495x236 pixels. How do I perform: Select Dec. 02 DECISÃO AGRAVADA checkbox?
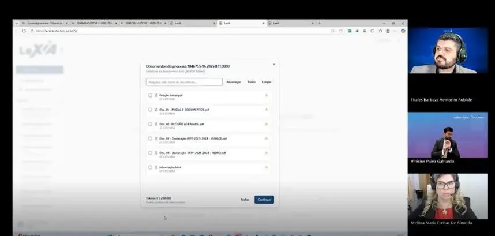click(x=150, y=124)
